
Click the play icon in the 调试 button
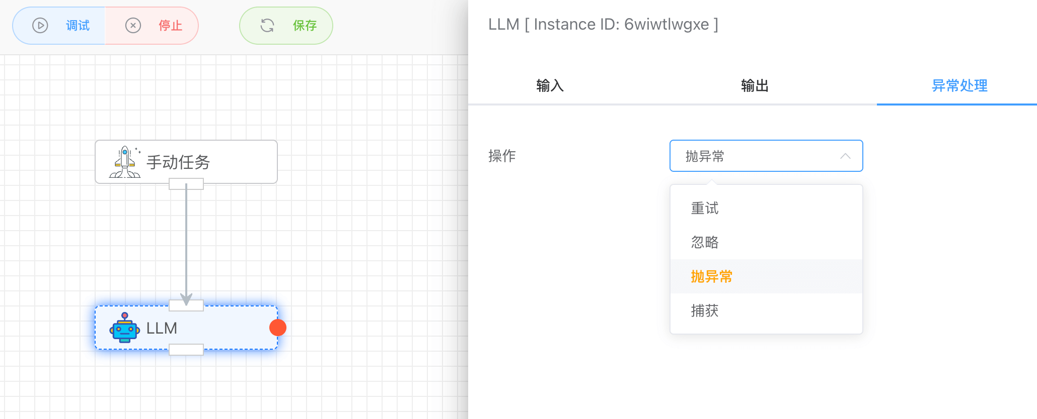(x=40, y=26)
